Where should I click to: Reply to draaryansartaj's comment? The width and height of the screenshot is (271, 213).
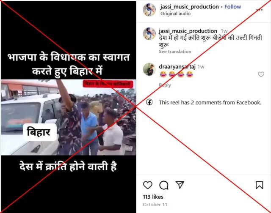click(x=165, y=85)
